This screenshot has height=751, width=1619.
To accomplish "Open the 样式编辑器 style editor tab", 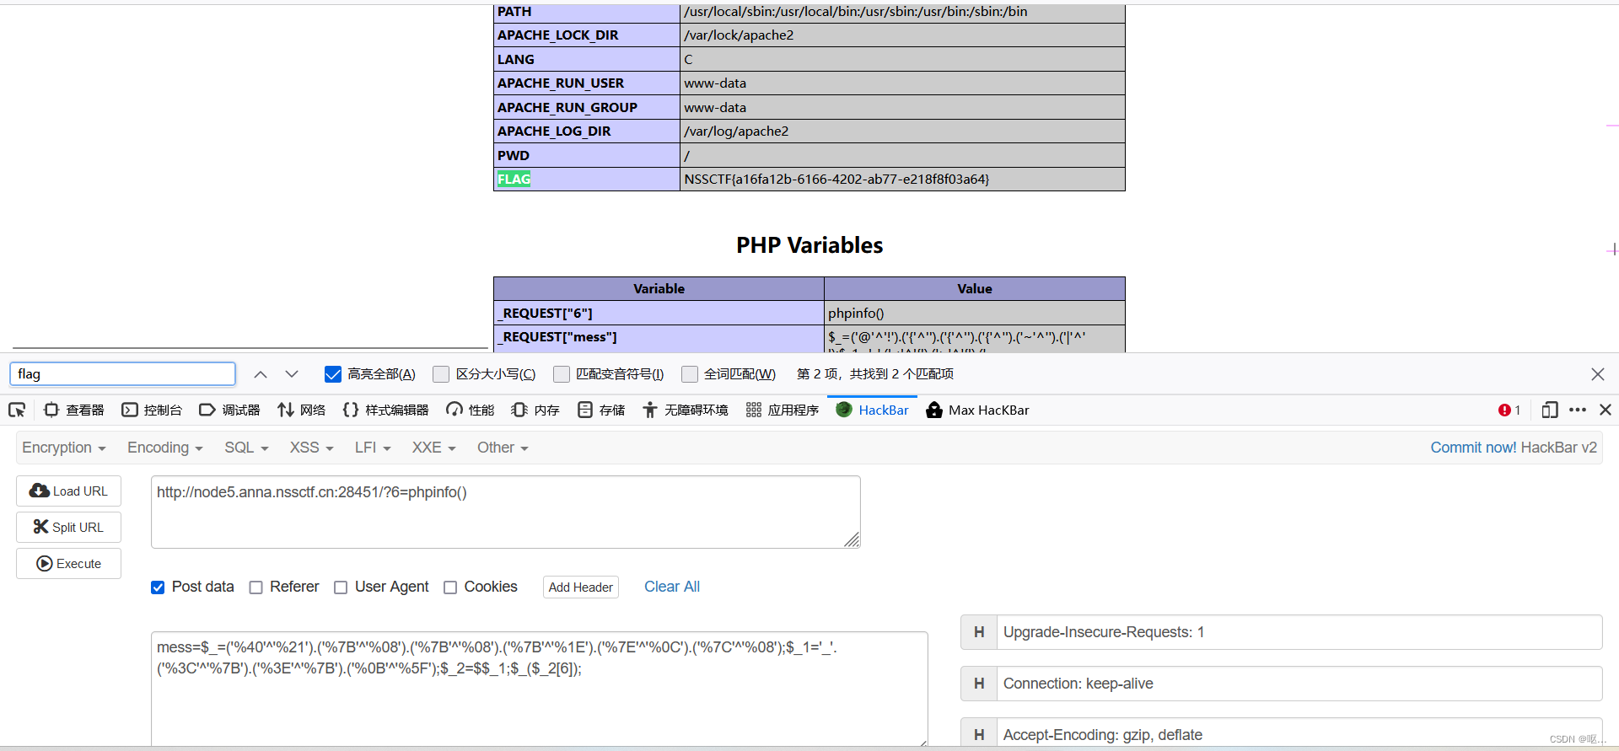I will pos(385,410).
